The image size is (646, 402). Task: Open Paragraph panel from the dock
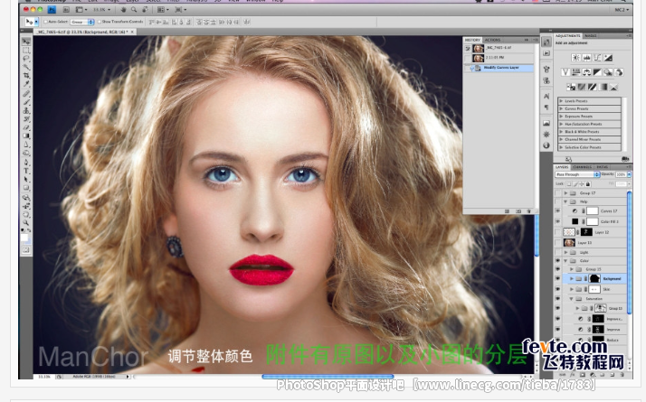546,108
